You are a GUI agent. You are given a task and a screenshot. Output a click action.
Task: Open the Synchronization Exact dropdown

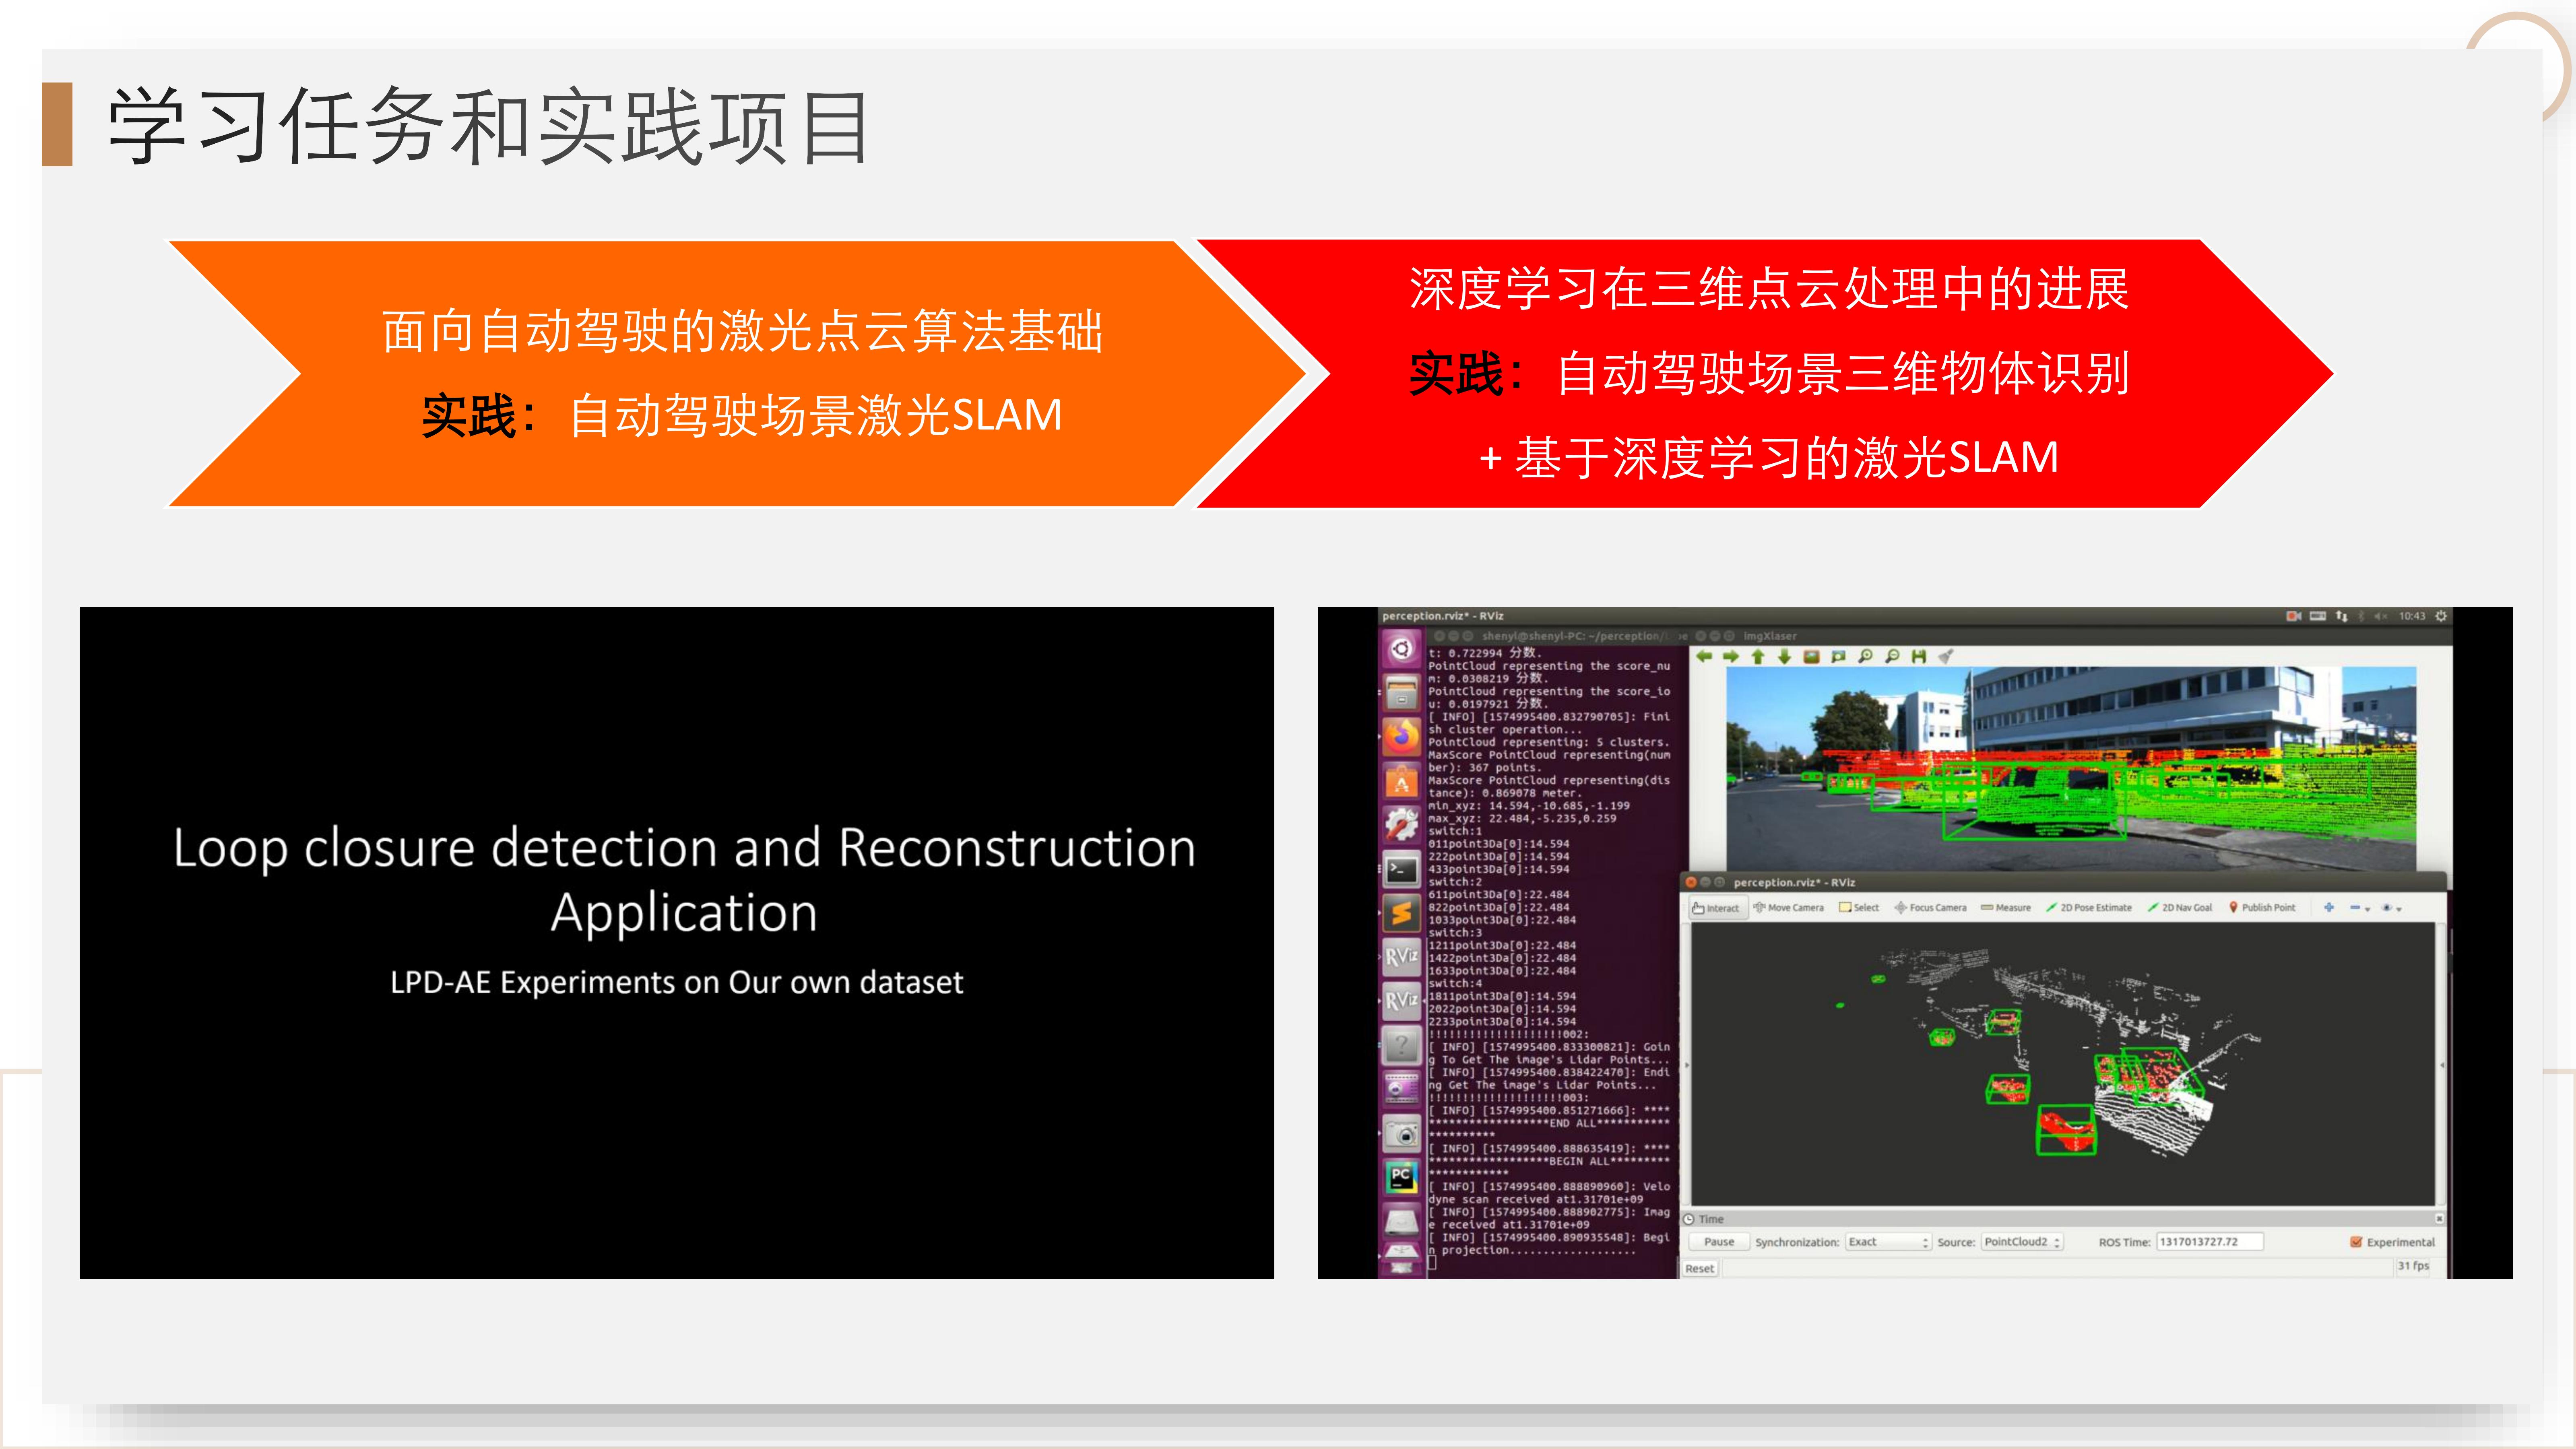1888,1242
